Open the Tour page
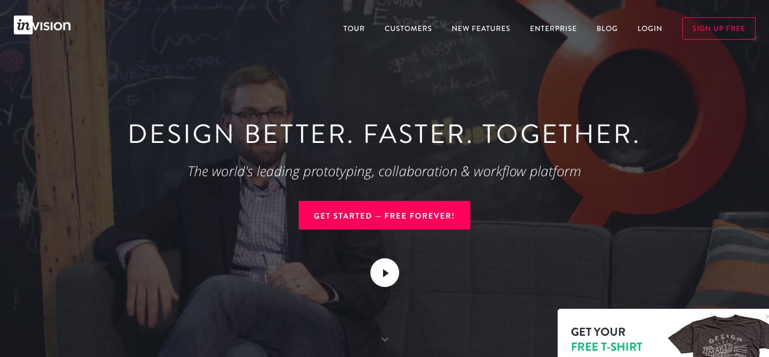Screen dimensions: 769x357 click(354, 28)
